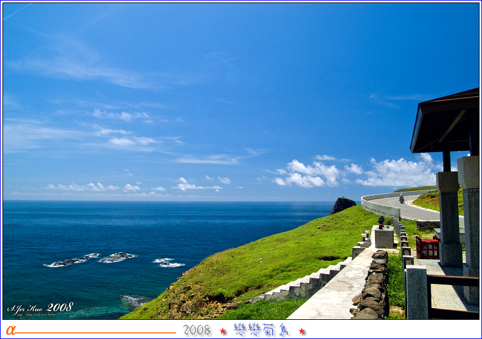
Task: Click the small stone lantern beside the stairway
Action: (381, 222)
